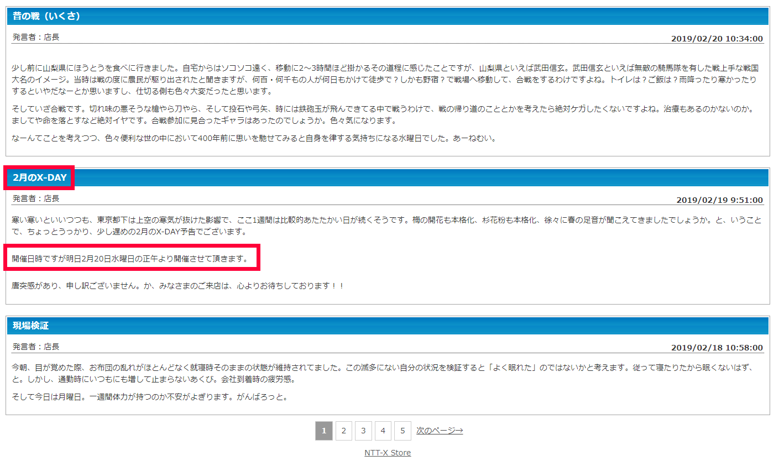Click the sentence starting 唐突感があり

[x=178, y=286]
